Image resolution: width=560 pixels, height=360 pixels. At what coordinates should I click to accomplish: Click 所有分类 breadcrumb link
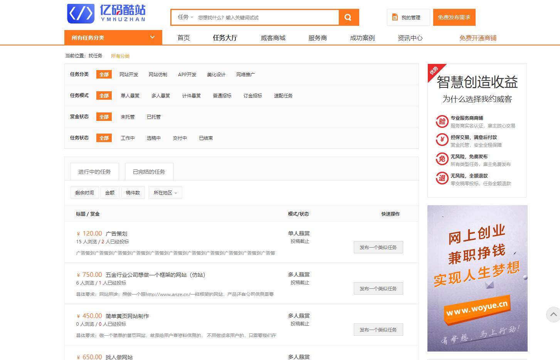click(120, 56)
